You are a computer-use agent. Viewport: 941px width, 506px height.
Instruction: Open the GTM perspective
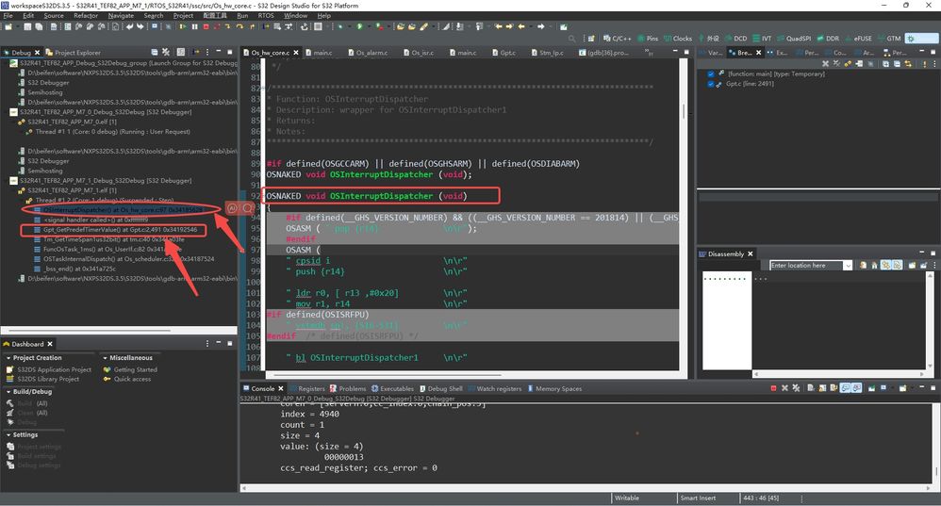tap(889, 39)
